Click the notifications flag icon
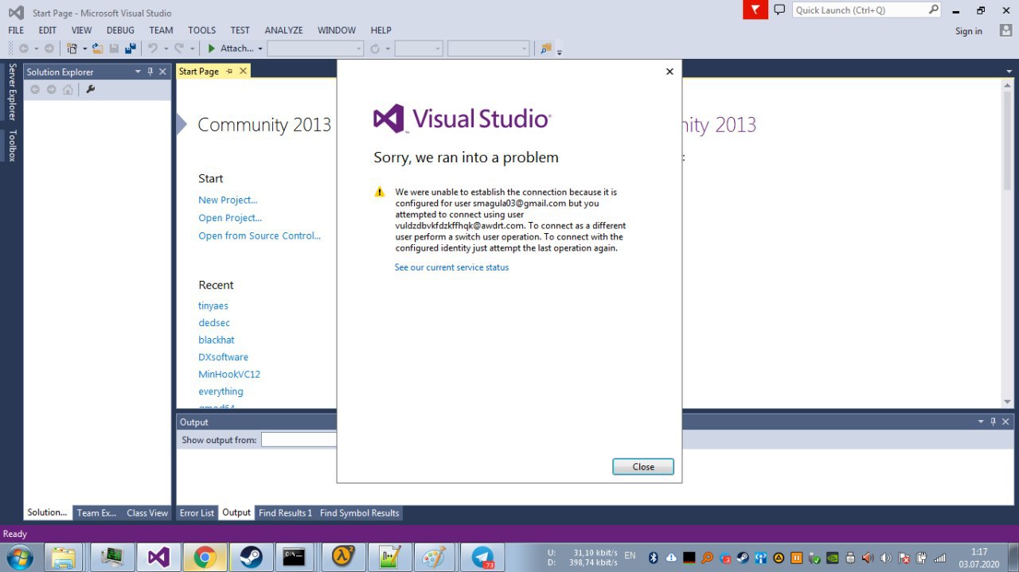This screenshot has width=1019, height=572. 755,10
